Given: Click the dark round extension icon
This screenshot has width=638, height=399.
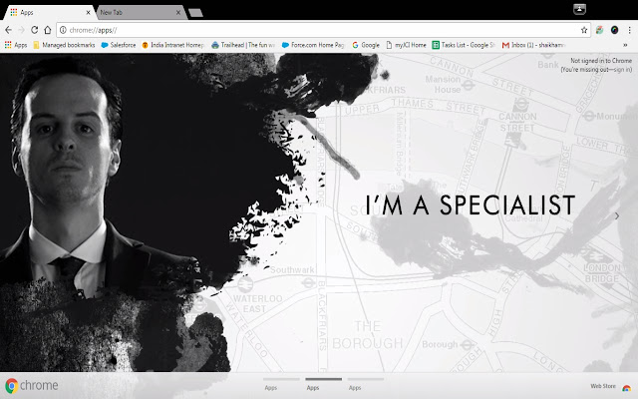Looking at the screenshot, I should [614, 30].
